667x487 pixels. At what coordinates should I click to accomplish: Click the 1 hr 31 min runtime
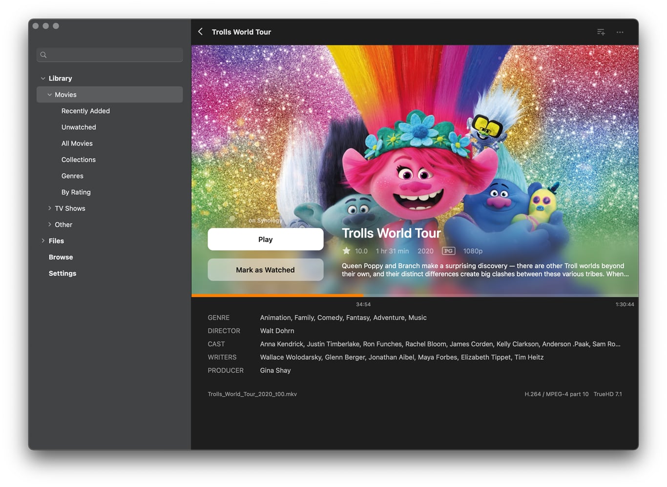coord(392,251)
